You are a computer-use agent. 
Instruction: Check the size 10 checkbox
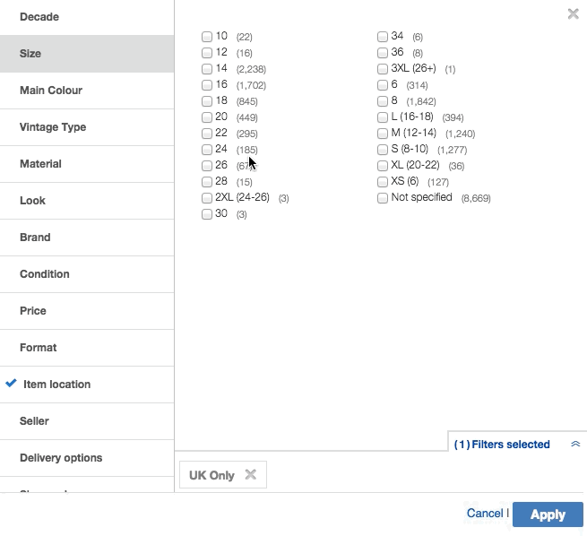click(x=207, y=37)
